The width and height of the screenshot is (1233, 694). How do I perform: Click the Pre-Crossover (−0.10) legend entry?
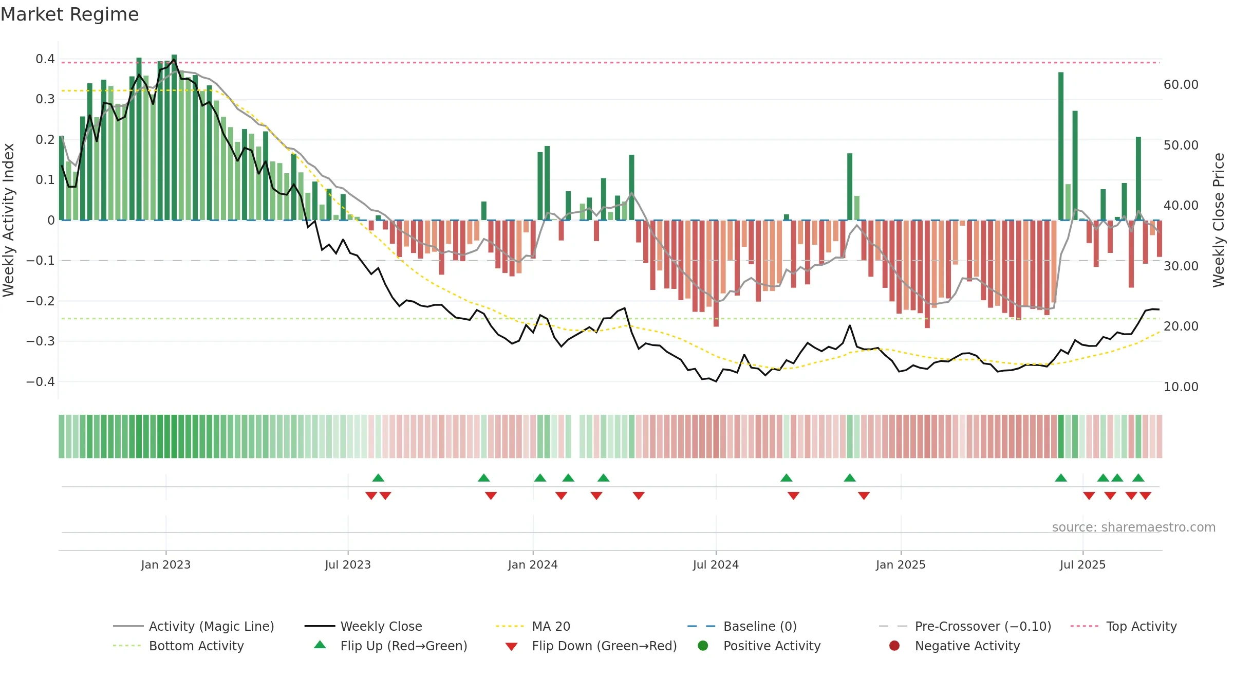965,626
